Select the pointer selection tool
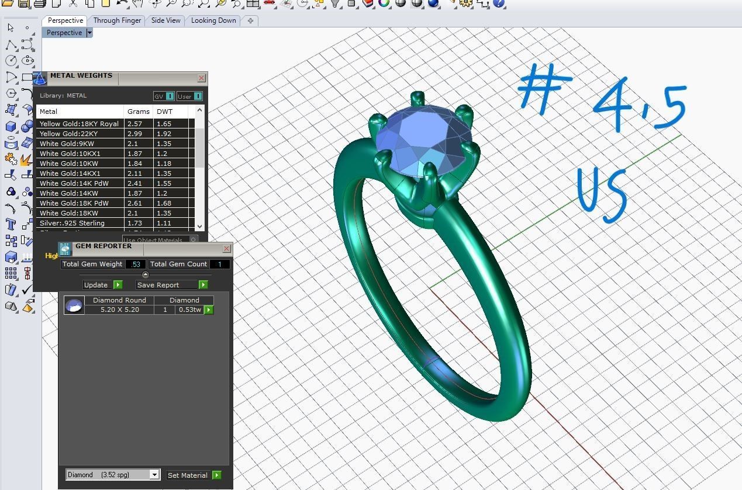742x490 pixels. (11, 27)
